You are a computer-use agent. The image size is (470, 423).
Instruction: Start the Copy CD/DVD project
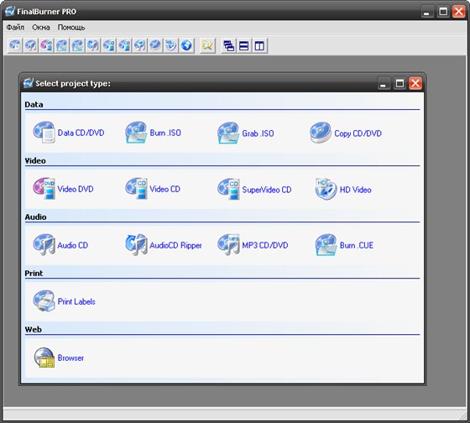coord(321,133)
